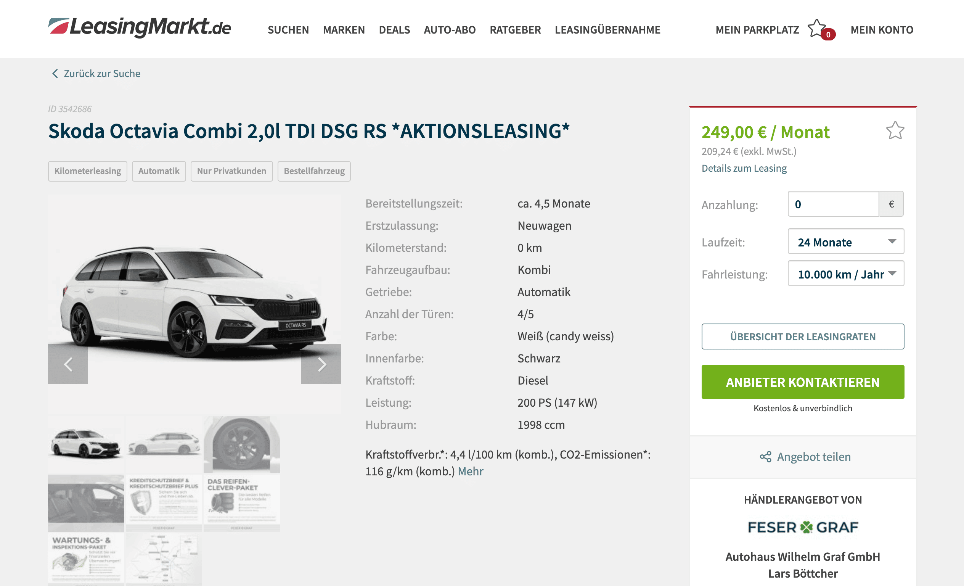This screenshot has width=964, height=586.
Task: Click ANBIETER KONTAKTIEREN button
Action: point(803,382)
